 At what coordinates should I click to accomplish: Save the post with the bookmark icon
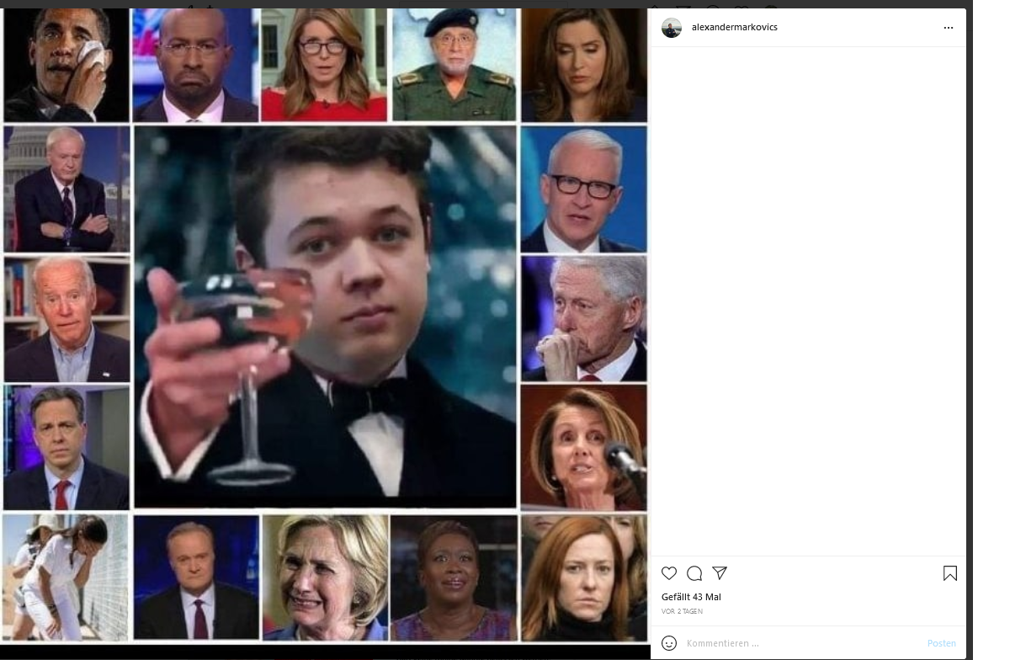(x=950, y=573)
